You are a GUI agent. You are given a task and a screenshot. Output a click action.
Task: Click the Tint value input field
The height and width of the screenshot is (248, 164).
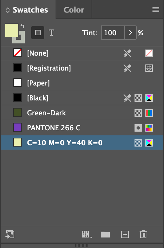(113, 33)
